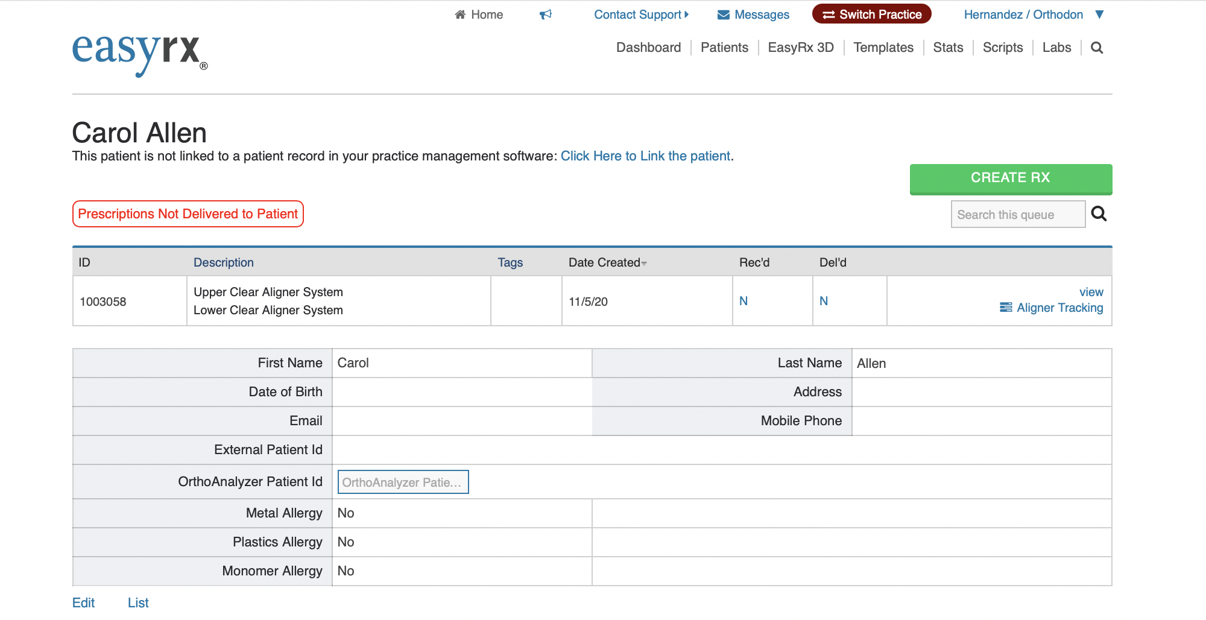Viewport: 1206px width, 620px height.
Task: Click the Edit link below patient details
Action: [83, 603]
